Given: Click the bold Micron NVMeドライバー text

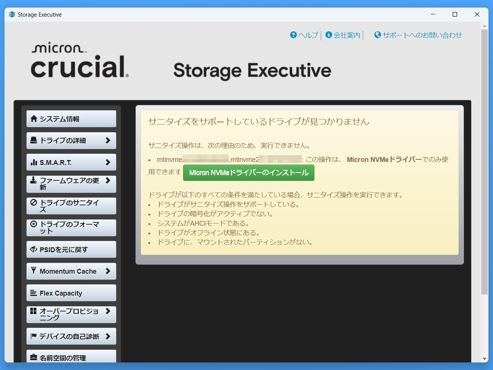Looking at the screenshot, I should pos(384,160).
